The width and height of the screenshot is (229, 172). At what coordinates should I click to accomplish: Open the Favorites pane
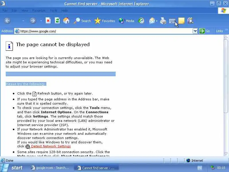(105, 21)
